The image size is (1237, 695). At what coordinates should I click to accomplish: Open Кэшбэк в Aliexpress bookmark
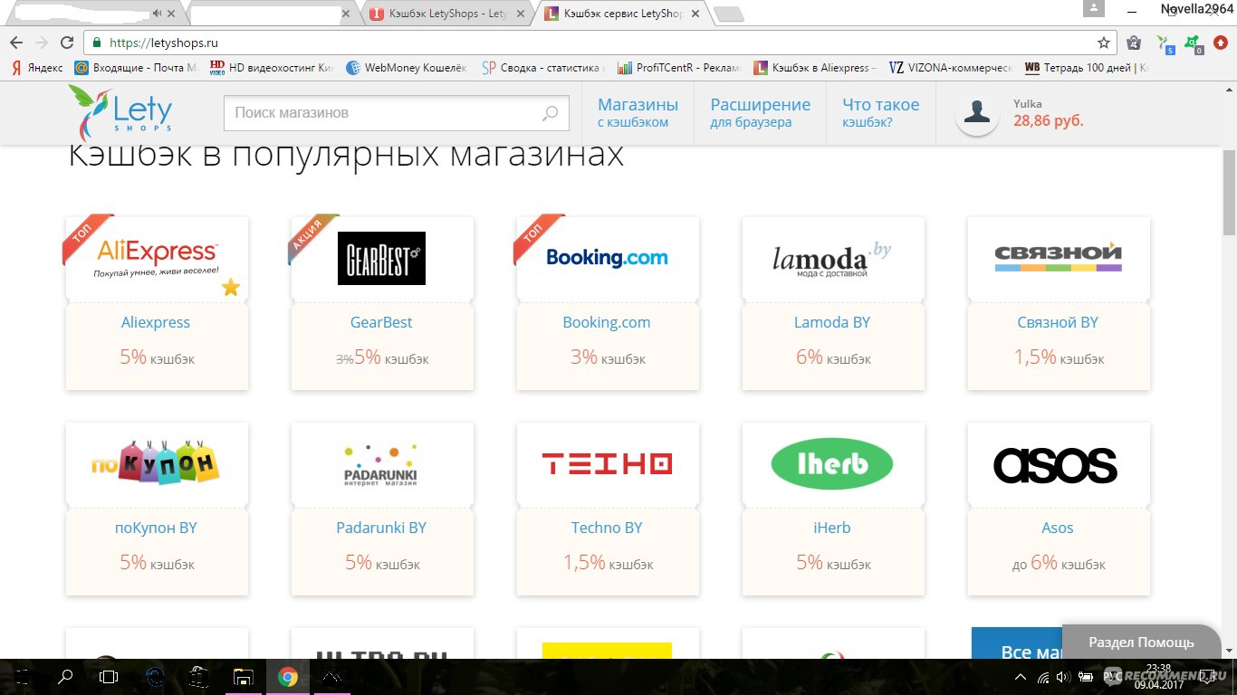click(x=814, y=68)
